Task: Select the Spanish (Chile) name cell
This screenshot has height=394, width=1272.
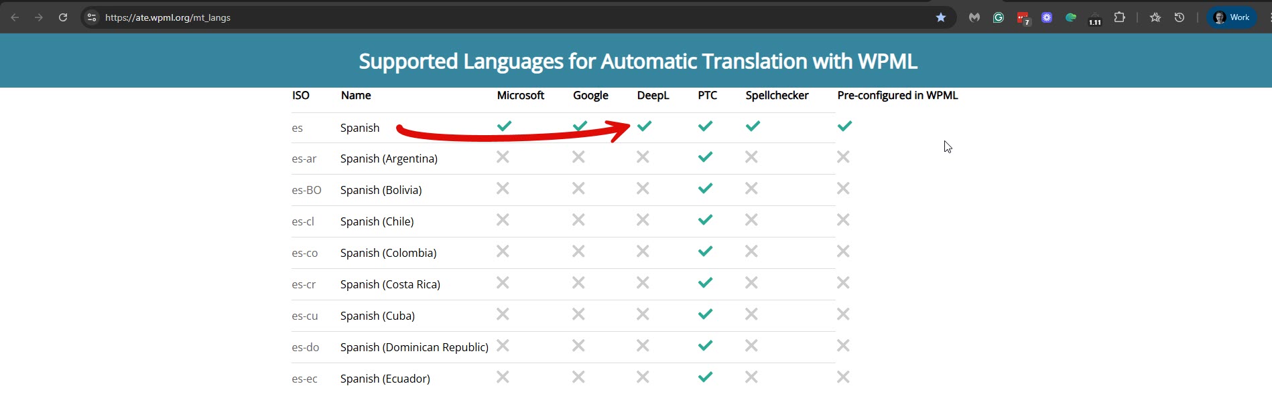Action: tap(377, 222)
